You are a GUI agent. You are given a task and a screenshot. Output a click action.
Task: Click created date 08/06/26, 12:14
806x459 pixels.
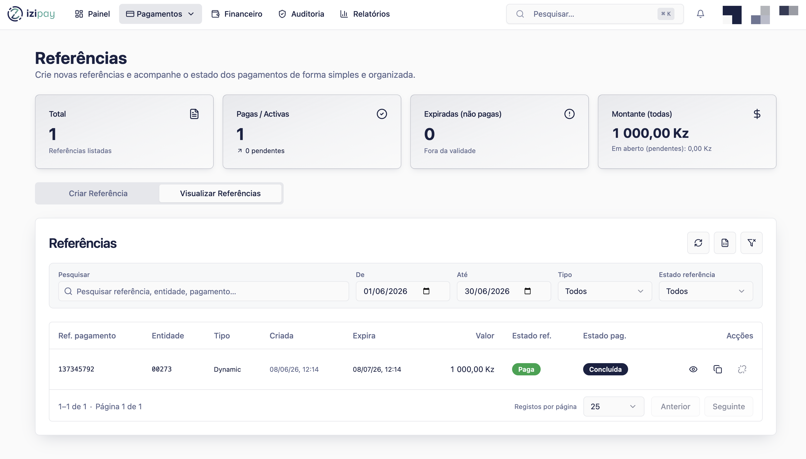pos(294,369)
